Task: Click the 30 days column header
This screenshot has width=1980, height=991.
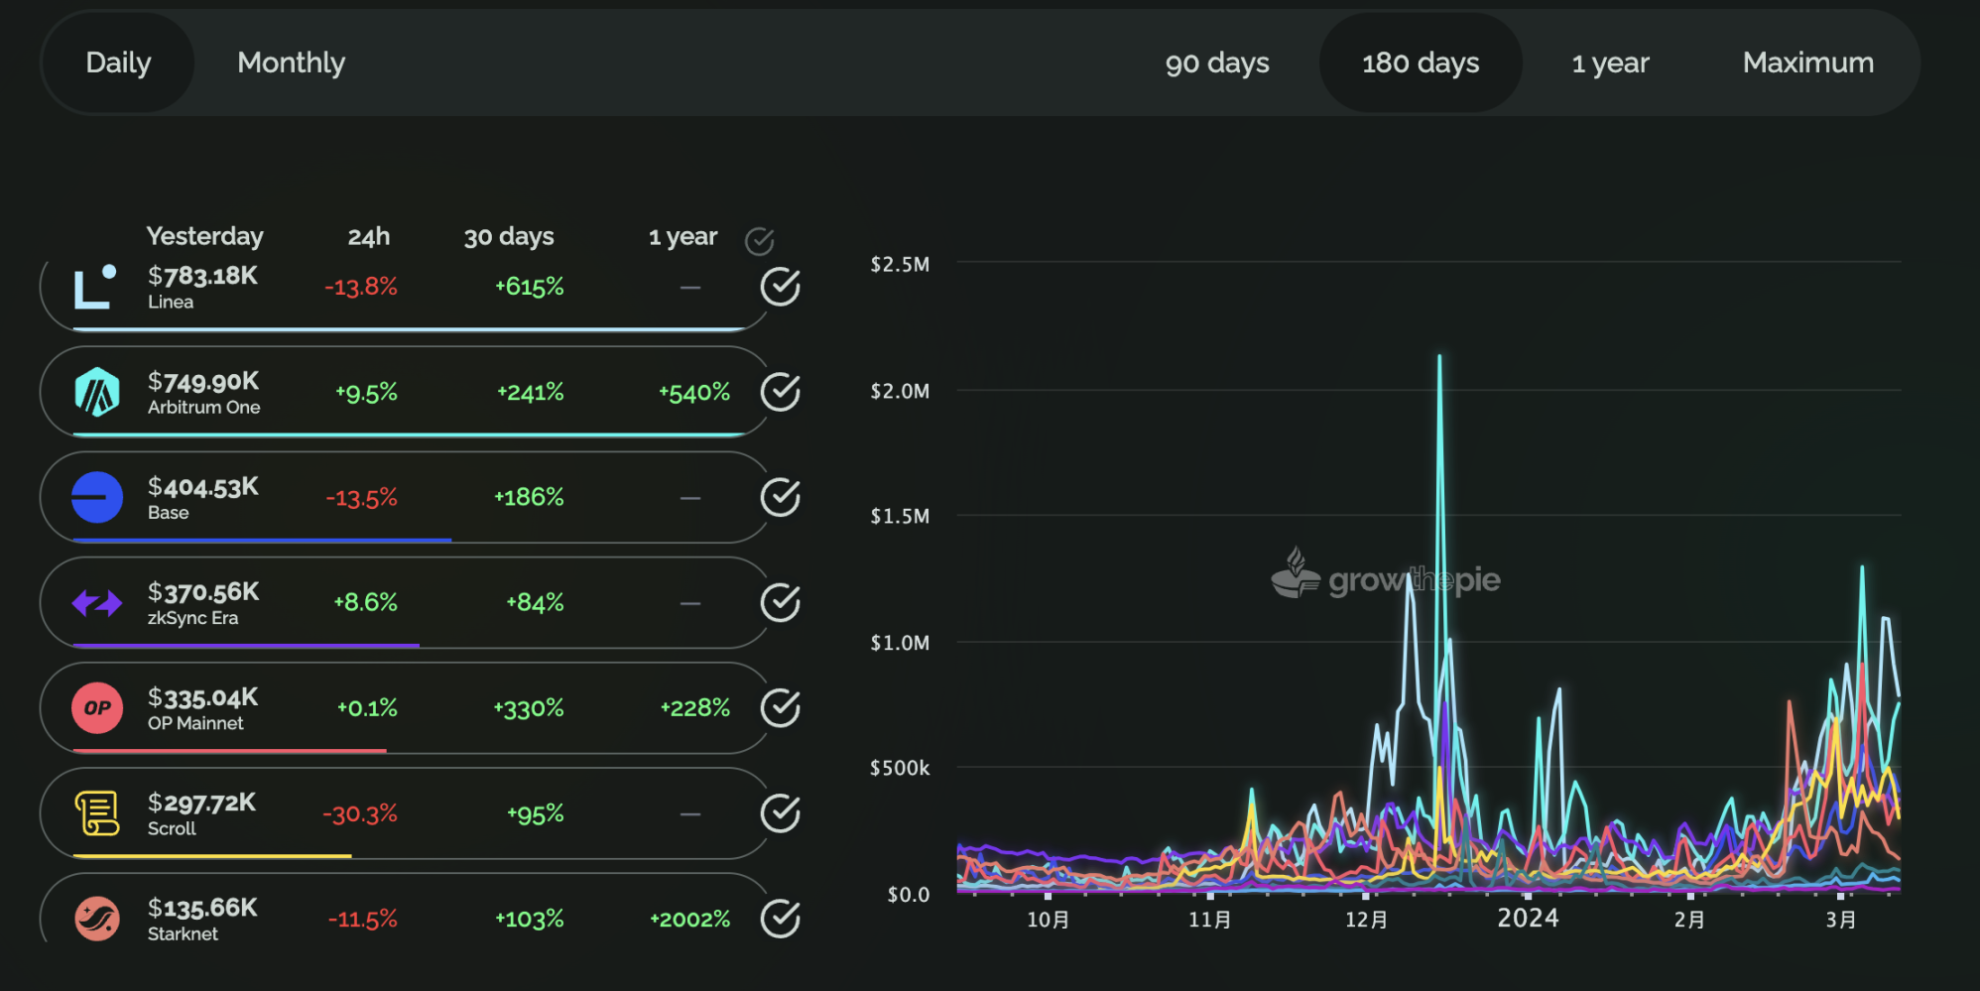Action: click(509, 237)
